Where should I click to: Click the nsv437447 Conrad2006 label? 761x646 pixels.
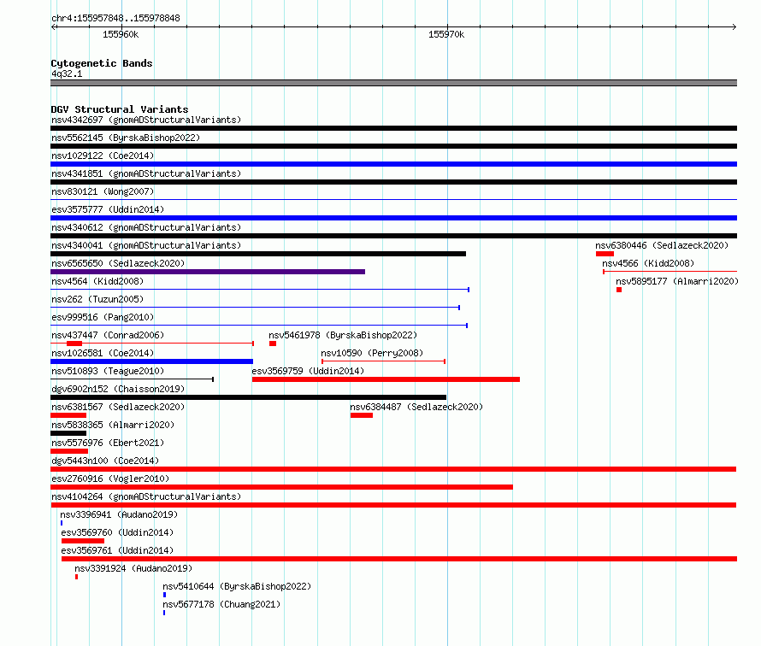pyautogui.click(x=108, y=335)
